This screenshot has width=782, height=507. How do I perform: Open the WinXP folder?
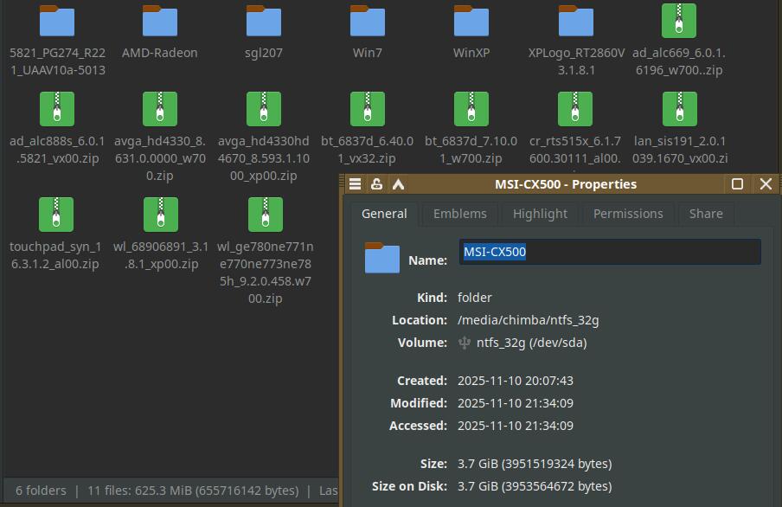coord(471,21)
